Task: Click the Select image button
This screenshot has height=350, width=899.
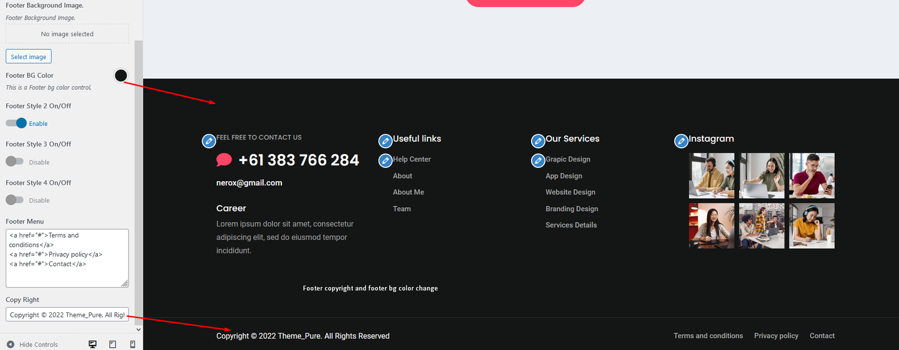Action: click(29, 57)
